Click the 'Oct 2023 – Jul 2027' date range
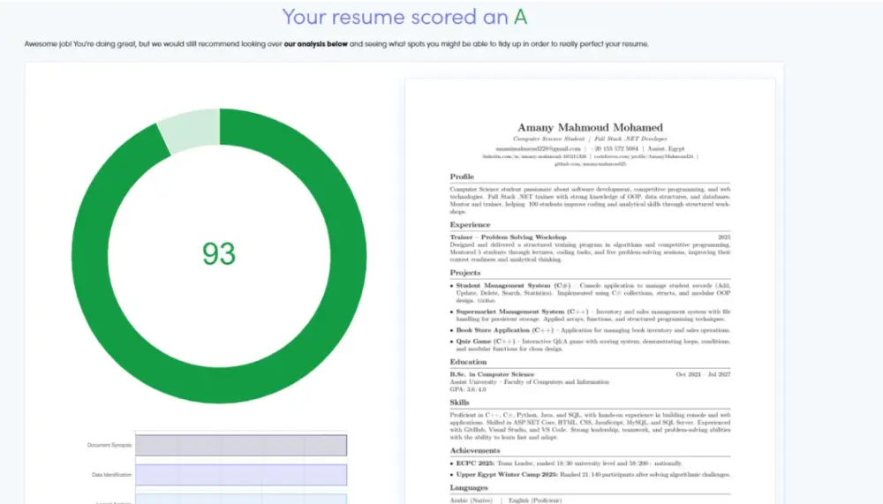Screen dimensions: 883x504 point(703,374)
